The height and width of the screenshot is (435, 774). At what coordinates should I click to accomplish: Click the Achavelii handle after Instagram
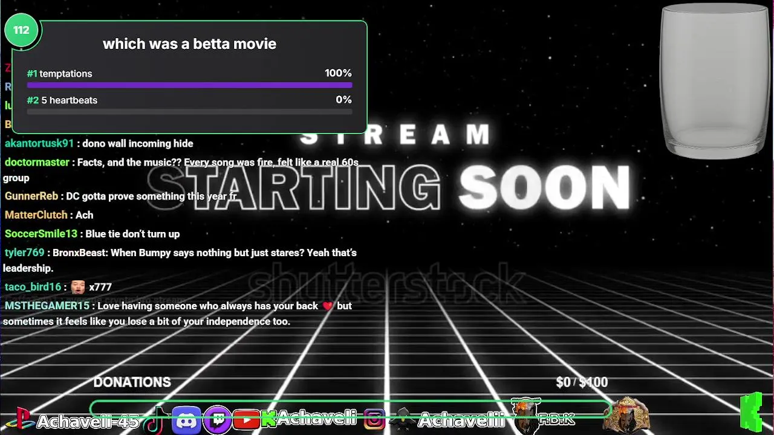point(461,420)
